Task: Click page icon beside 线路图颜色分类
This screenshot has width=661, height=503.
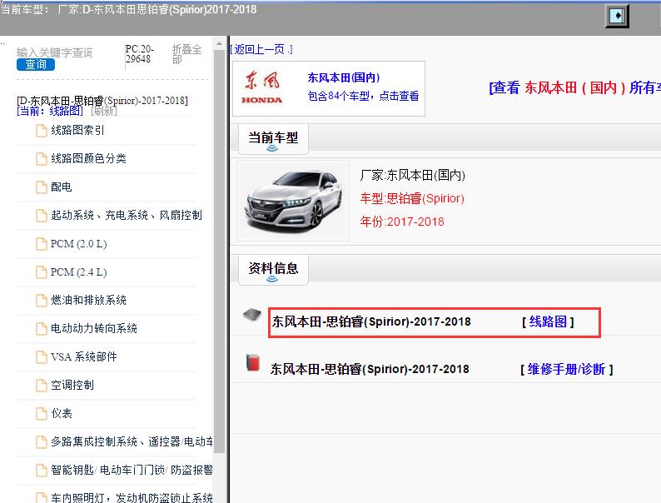Action: 42,159
